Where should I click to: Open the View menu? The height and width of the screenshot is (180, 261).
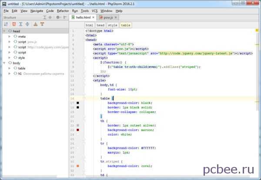click(x=24, y=11)
